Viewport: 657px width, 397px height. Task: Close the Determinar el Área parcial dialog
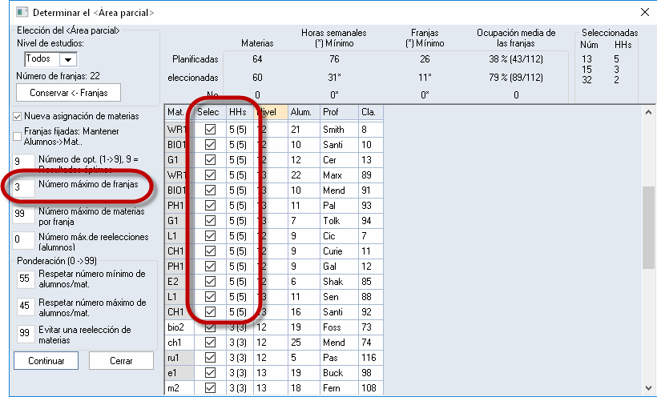645,12
